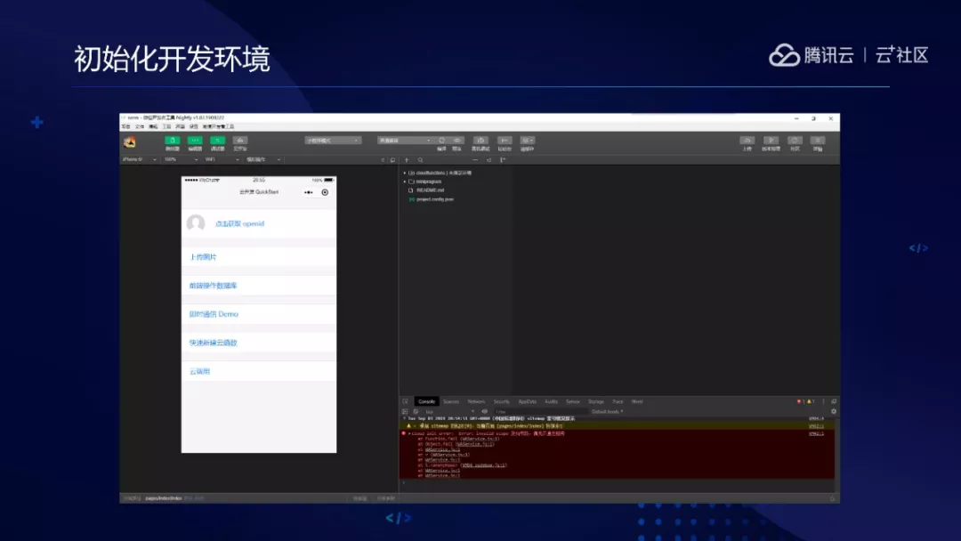Click the 上传图片 upload image link
The image size is (961, 541).
click(203, 257)
